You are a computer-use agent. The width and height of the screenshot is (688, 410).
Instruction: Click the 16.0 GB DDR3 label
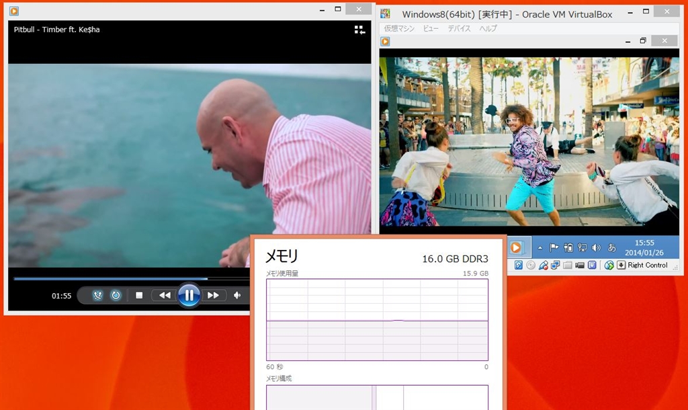coord(455,259)
